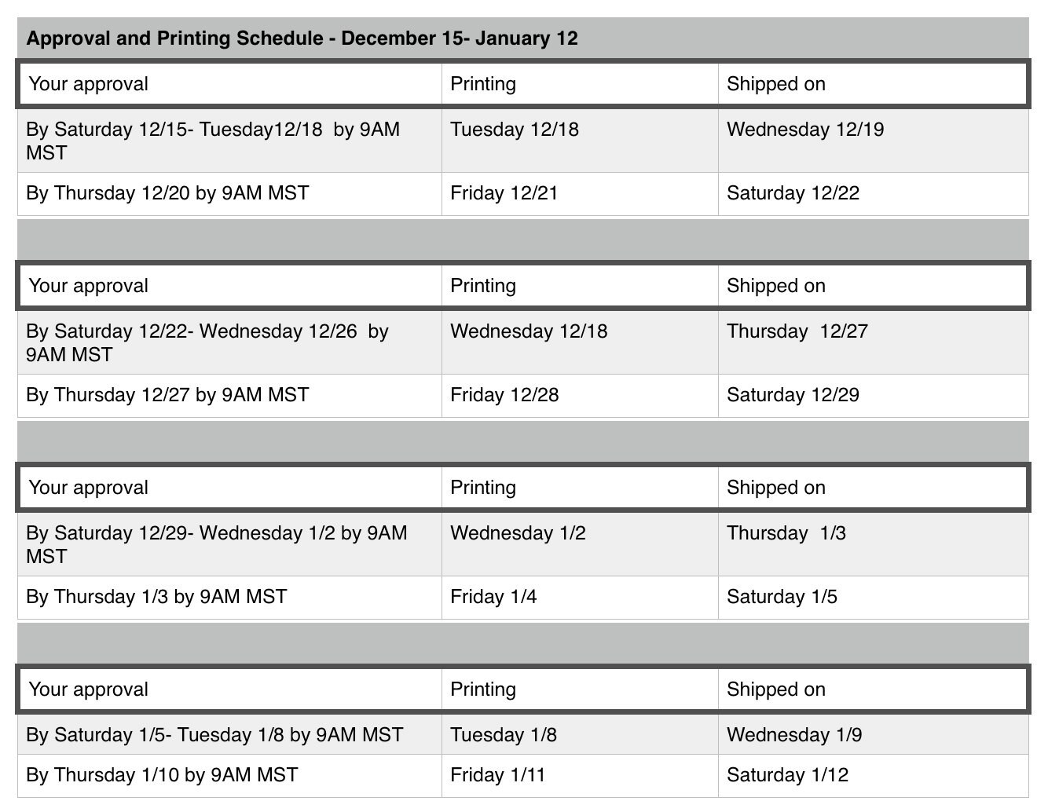Click the 'Tuesday 1/8' printing cell

(x=580, y=735)
